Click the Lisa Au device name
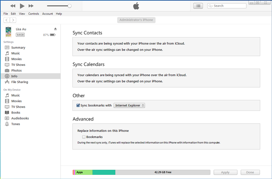The image size is (272, 179). 21,29
